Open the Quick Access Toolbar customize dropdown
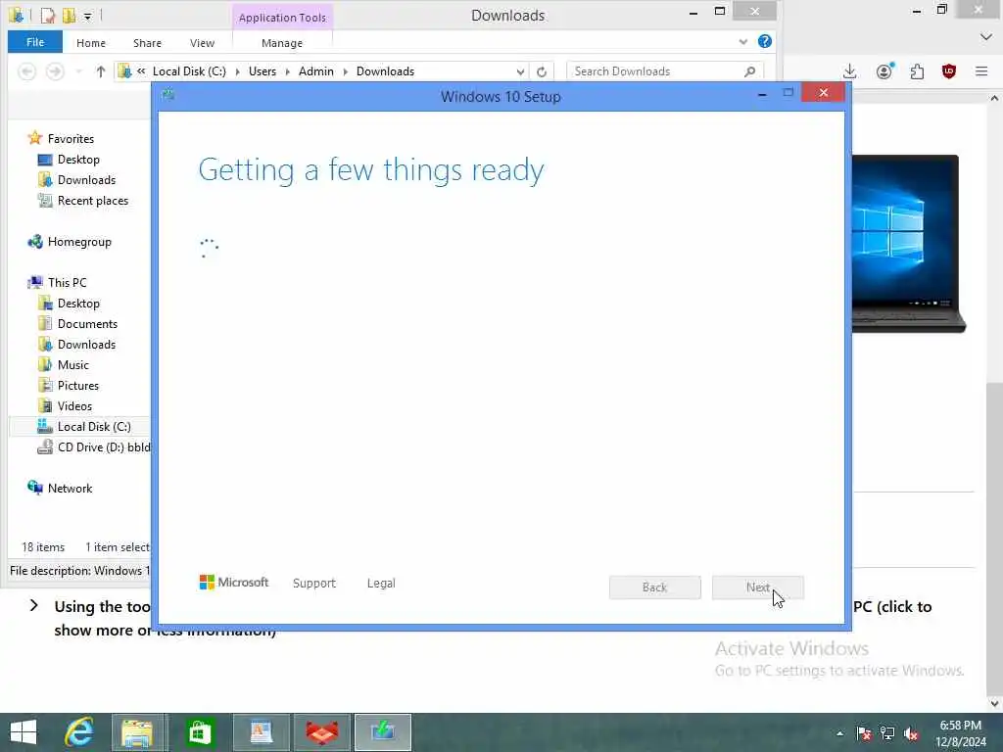Screen dimensions: 1003x752 tap(87, 16)
